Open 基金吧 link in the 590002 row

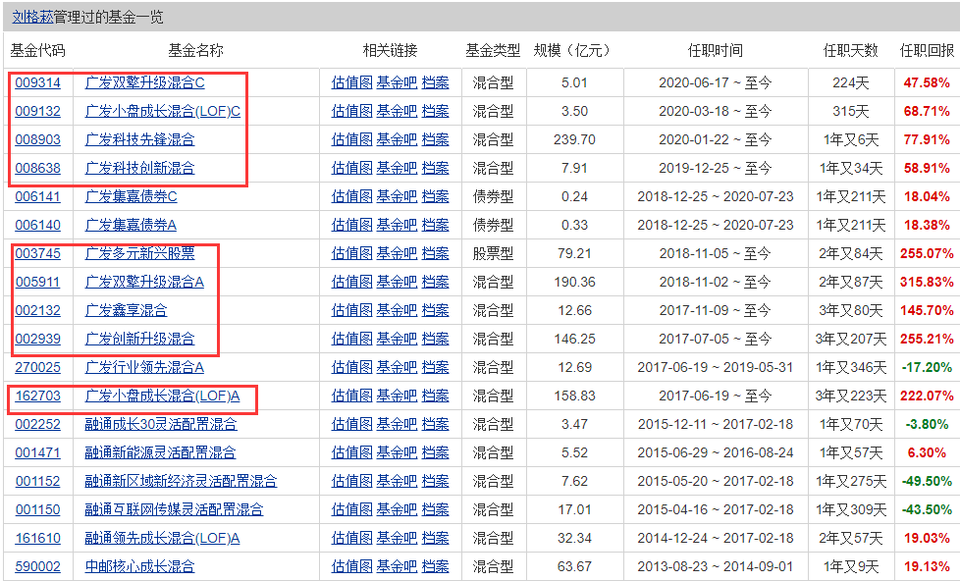(x=397, y=567)
